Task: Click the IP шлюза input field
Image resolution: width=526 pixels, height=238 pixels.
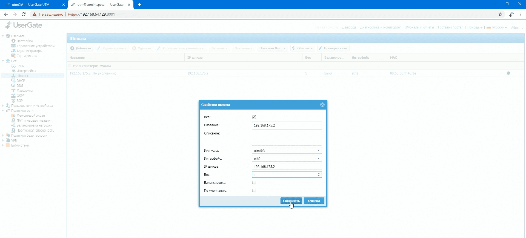Action: point(287,167)
